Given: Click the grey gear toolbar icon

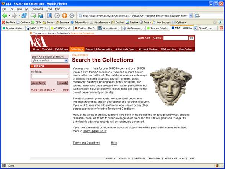Looking at the screenshot, I should [x=72, y=15].
